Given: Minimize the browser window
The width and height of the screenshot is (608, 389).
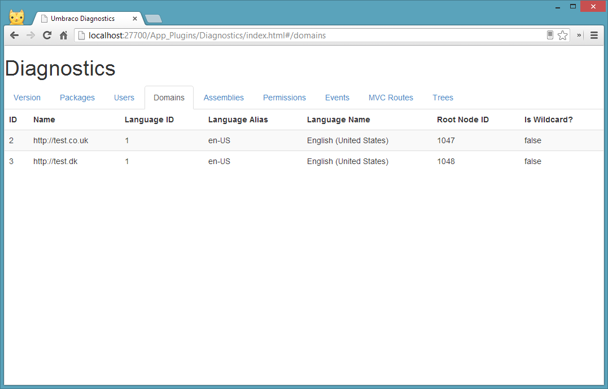Looking at the screenshot, I should (x=558, y=7).
